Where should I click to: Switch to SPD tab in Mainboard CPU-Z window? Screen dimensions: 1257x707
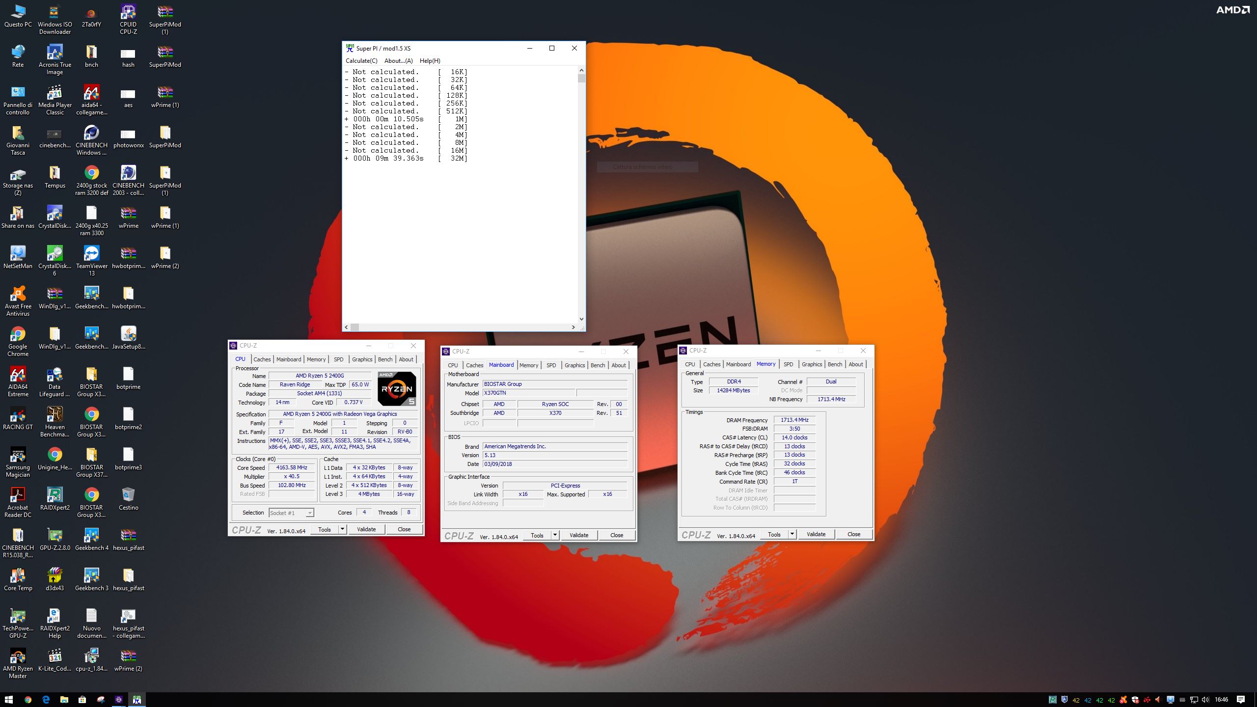click(551, 365)
